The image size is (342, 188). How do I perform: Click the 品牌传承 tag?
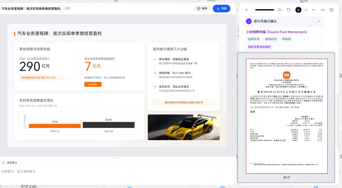tap(253, 39)
